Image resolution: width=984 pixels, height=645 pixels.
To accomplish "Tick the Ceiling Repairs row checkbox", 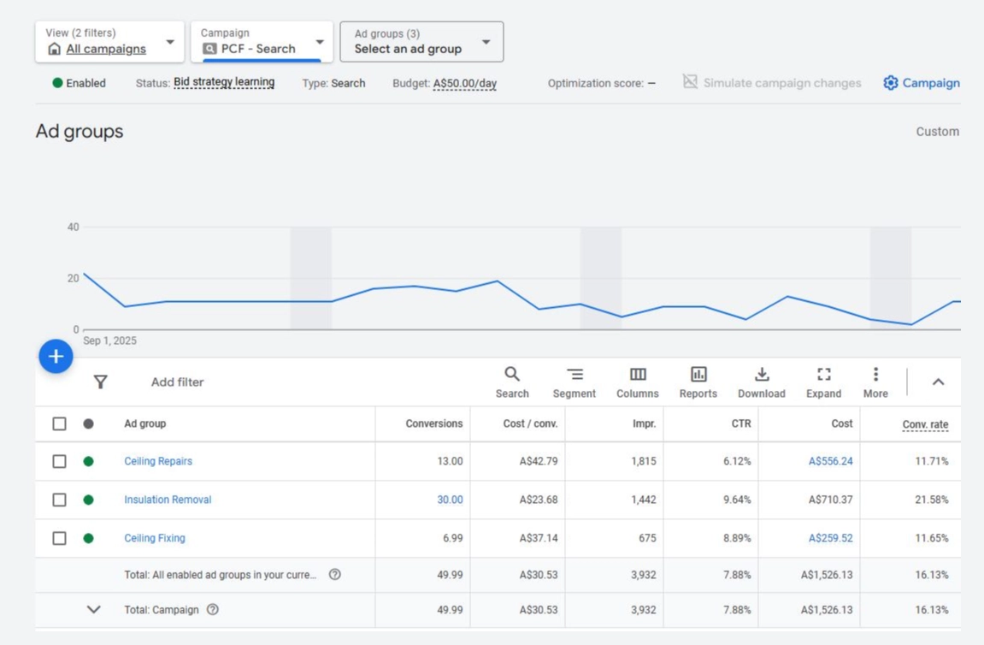I will (59, 461).
